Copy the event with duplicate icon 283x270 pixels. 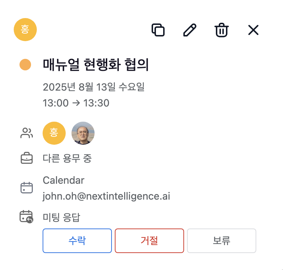click(158, 30)
